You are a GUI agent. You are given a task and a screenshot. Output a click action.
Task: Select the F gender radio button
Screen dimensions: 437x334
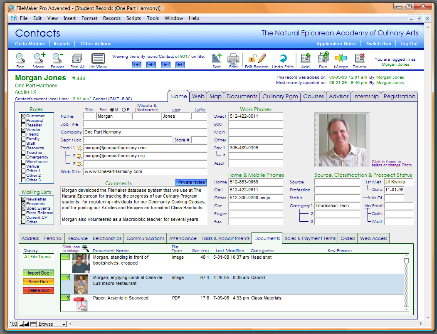124,109
